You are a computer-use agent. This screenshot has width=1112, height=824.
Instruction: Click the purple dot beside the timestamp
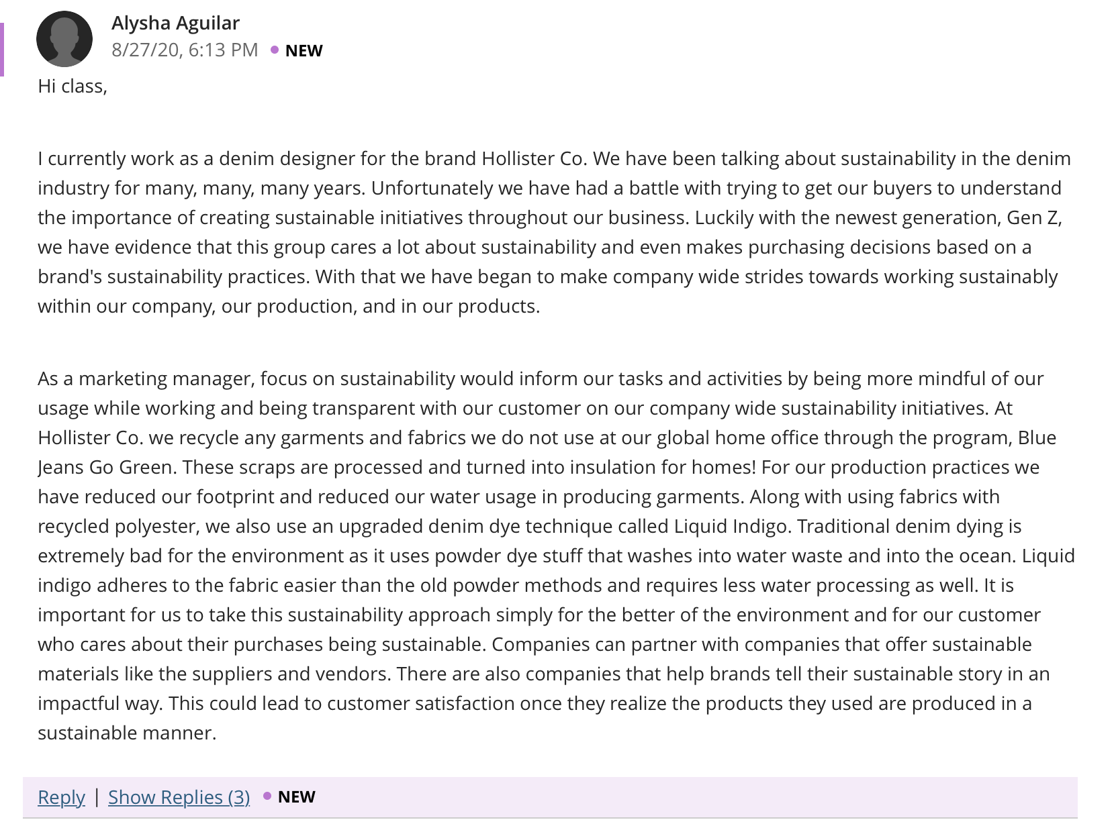(275, 50)
